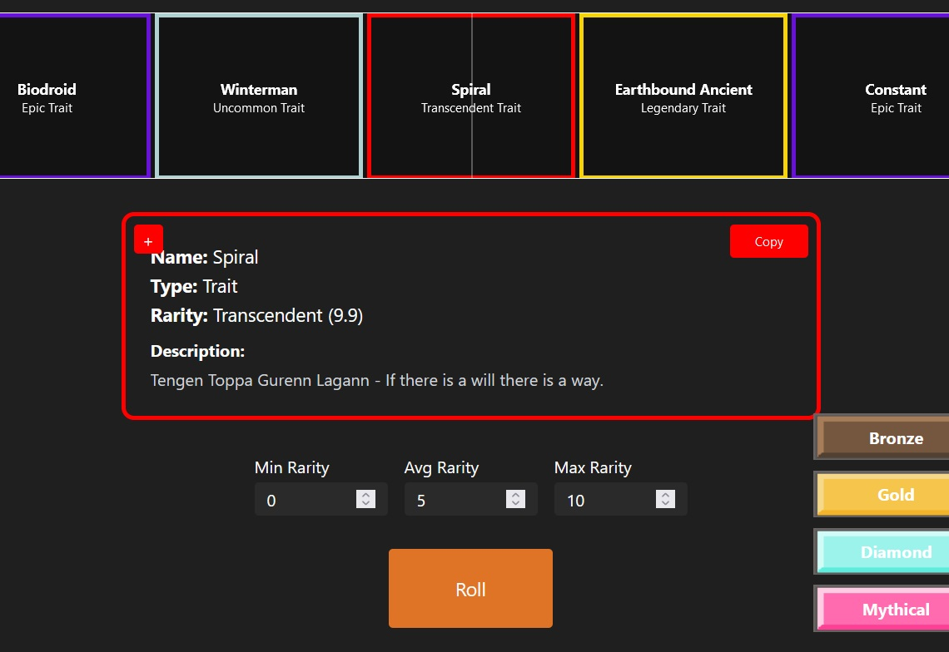Viewport: 949px width, 652px height.
Task: Select the Bronze tier button
Action: click(x=882, y=438)
